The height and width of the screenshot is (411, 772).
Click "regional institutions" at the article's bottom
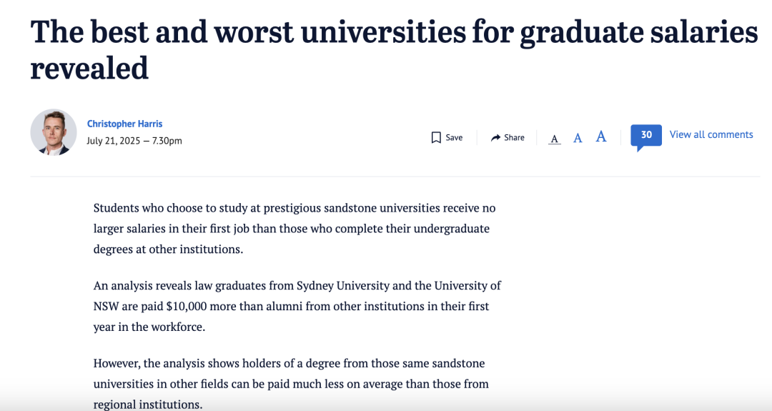(147, 405)
